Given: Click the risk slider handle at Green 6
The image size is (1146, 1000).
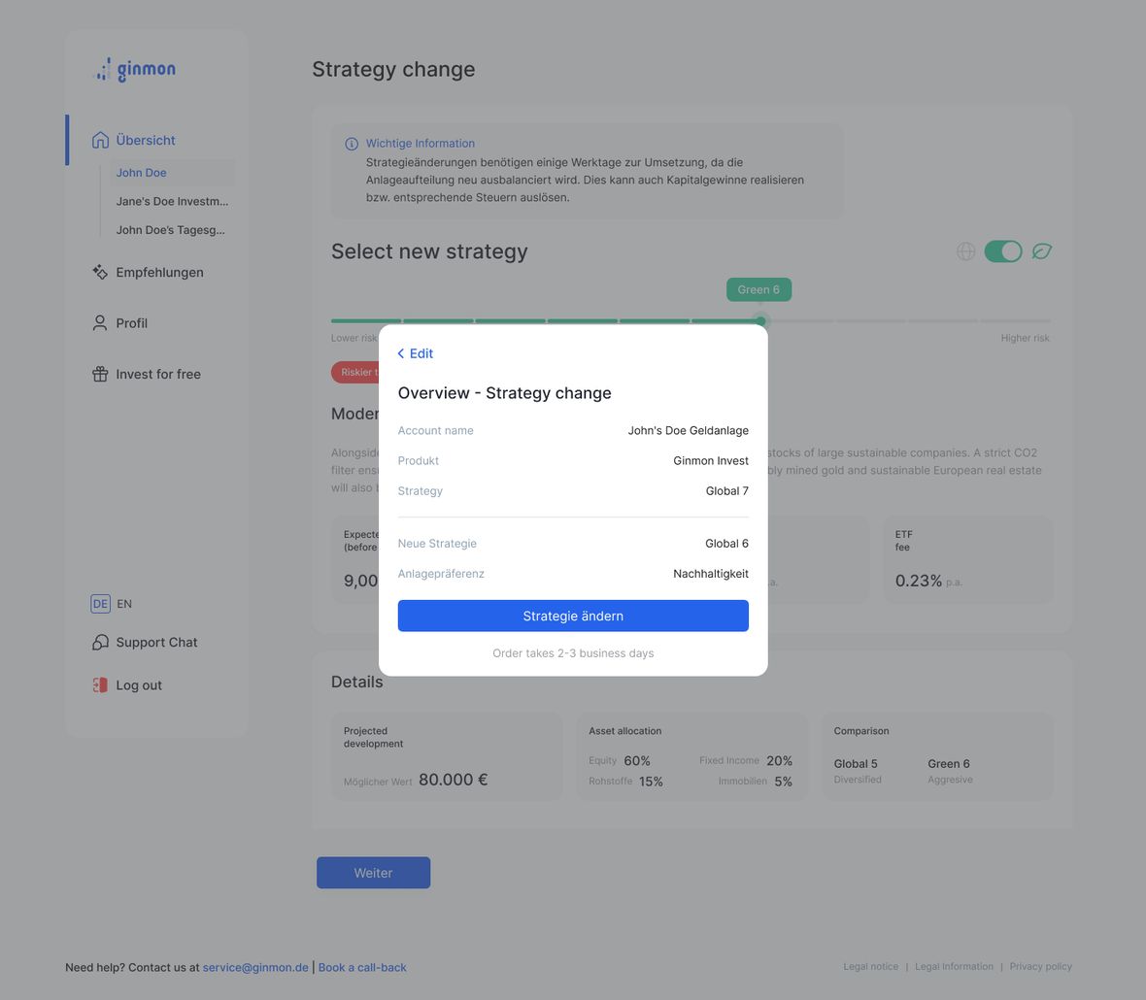Looking at the screenshot, I should click(760, 320).
